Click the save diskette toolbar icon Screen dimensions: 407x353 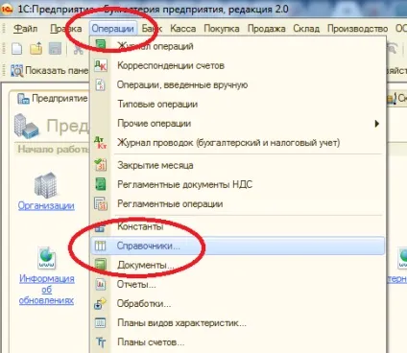point(55,49)
